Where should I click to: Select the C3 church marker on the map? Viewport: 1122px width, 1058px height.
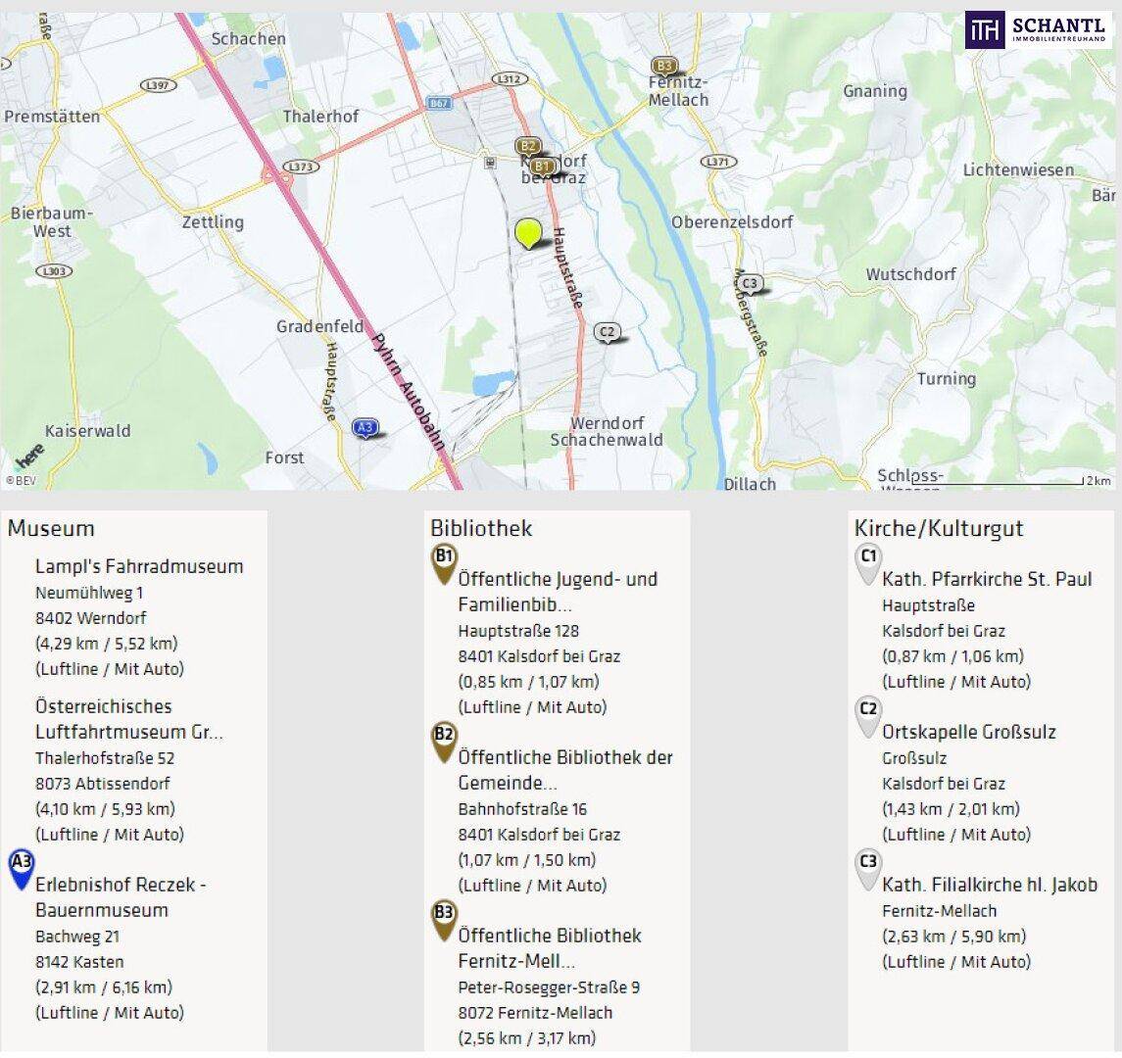750,284
